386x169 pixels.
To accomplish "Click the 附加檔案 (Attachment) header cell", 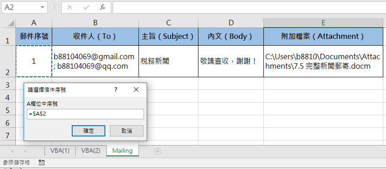I will (x=323, y=37).
